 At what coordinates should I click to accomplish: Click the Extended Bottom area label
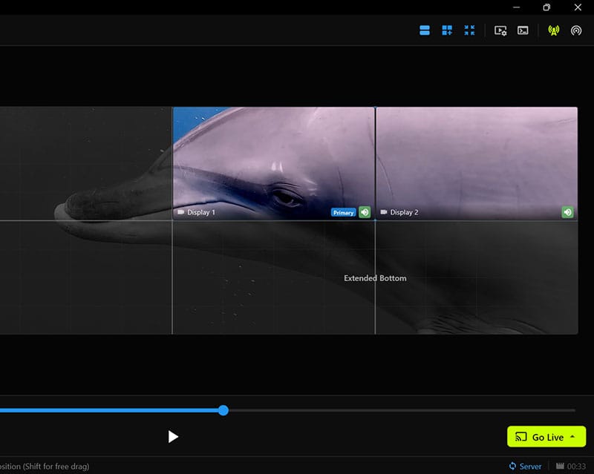click(375, 278)
